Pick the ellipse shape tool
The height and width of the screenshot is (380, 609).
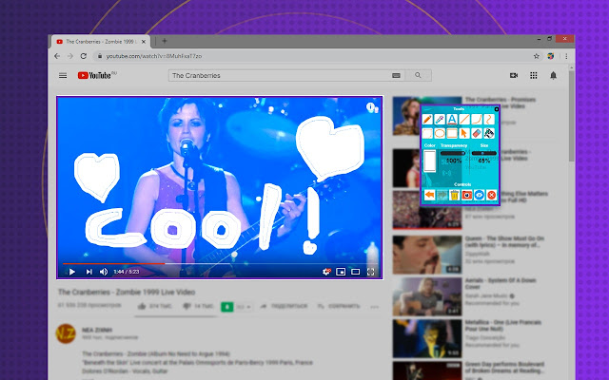pos(440,133)
